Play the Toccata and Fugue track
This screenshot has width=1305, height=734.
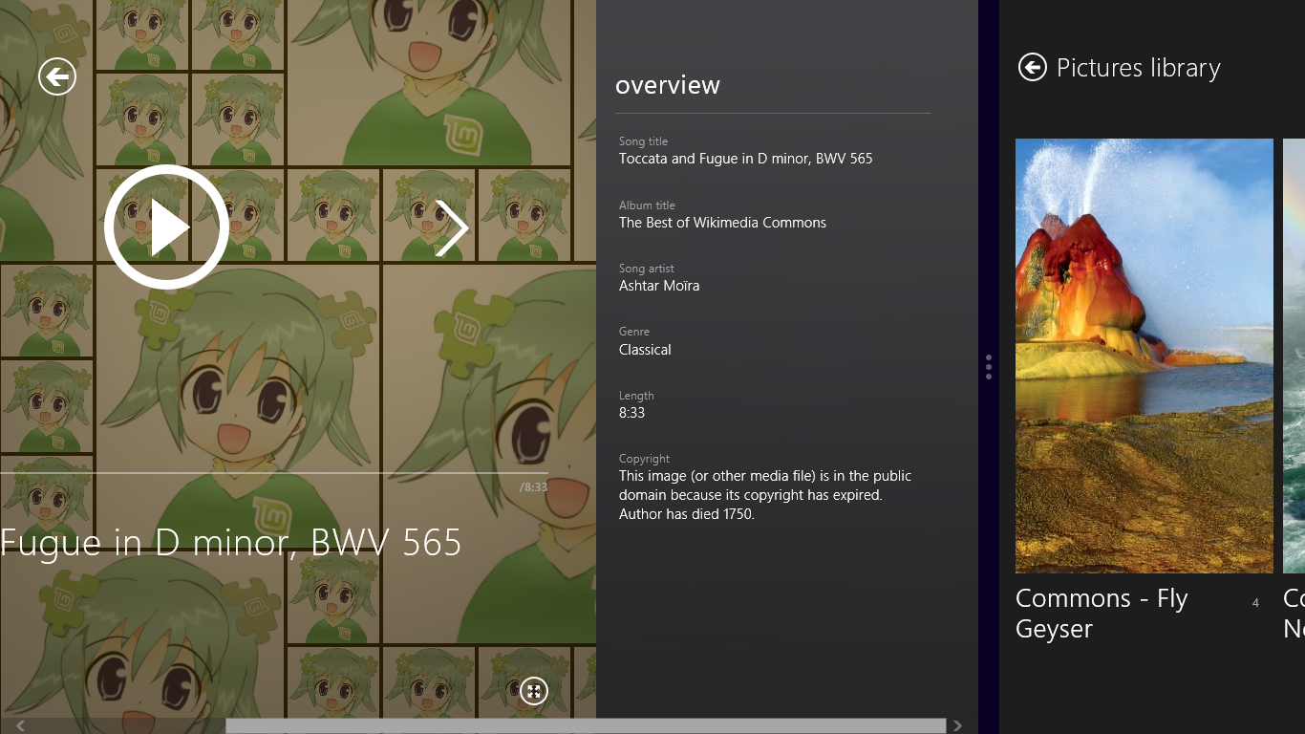[166, 227]
